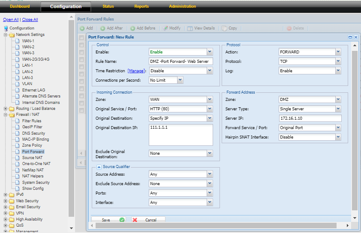This screenshot has height=233, width=361.
Task: Collapse the Firewall / NAT folder
Action: [6, 115]
